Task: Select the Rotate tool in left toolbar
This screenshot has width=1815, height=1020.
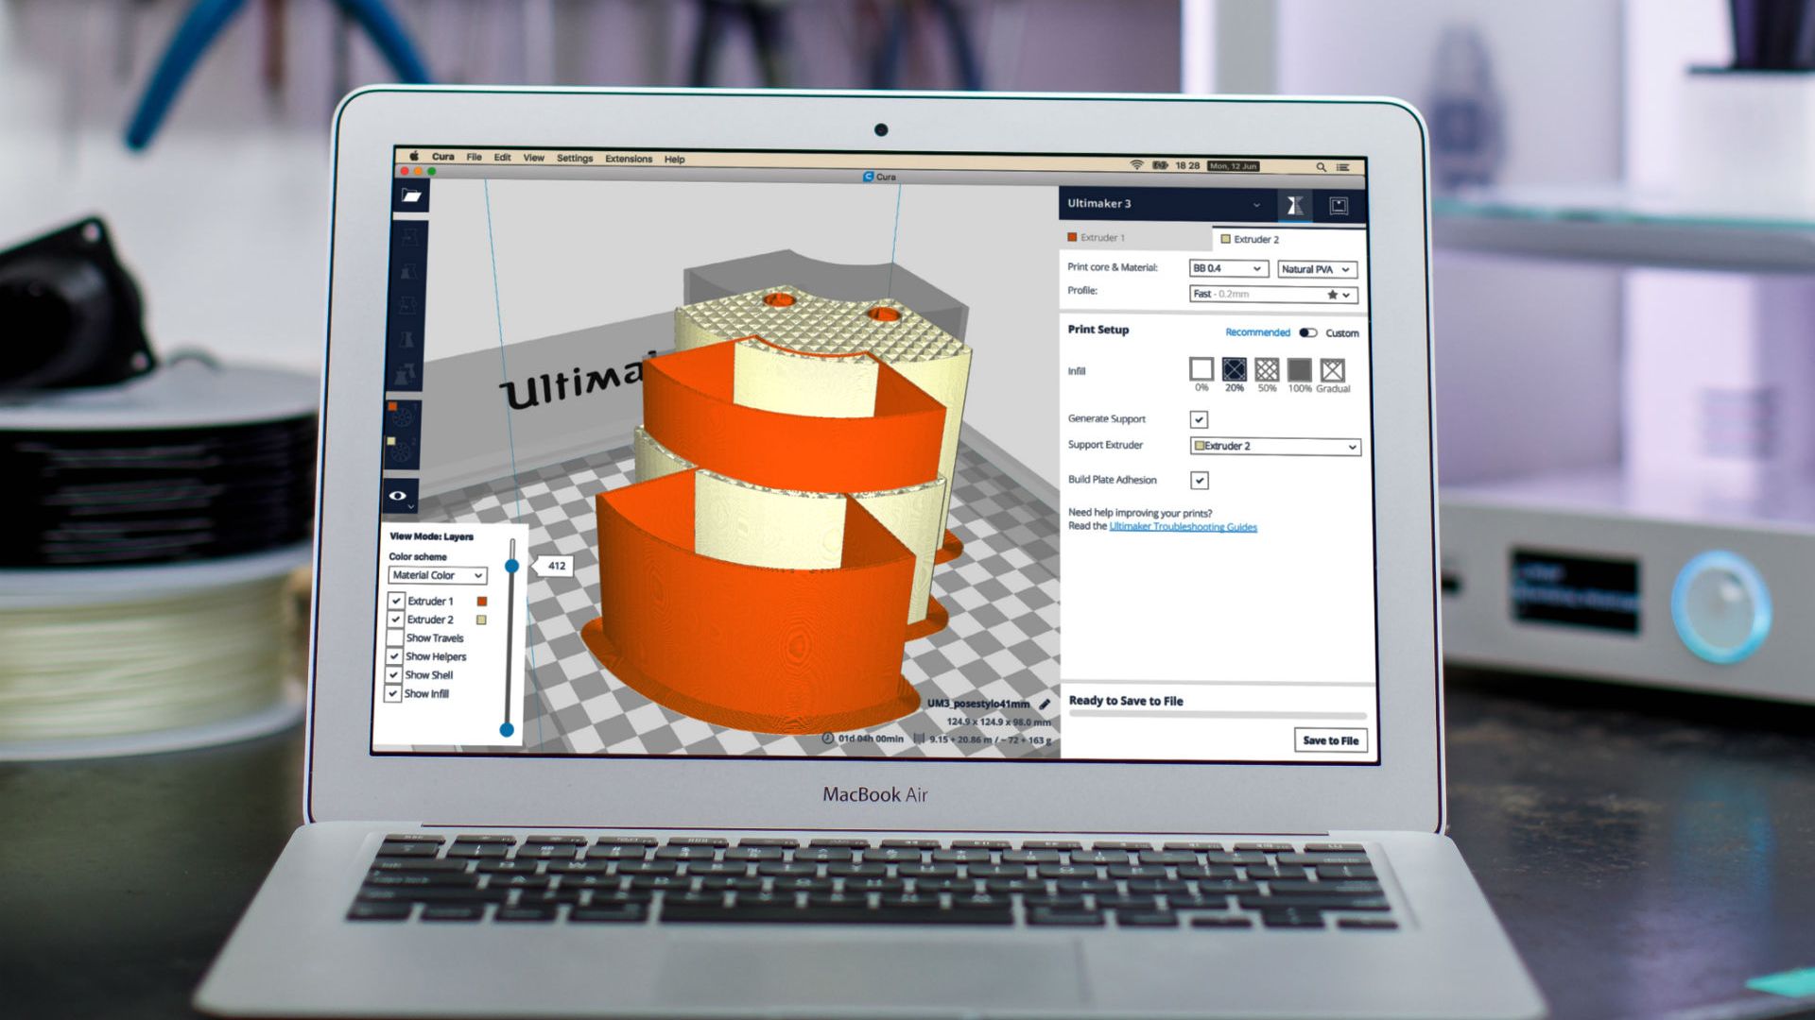Action: (x=408, y=306)
